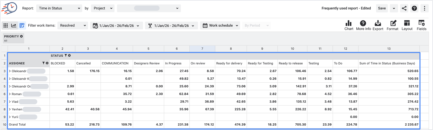
Task: Open the Resolved filter dropdown
Action: 73,25
